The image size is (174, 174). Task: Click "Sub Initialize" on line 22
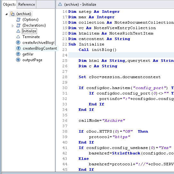pos(86,44)
